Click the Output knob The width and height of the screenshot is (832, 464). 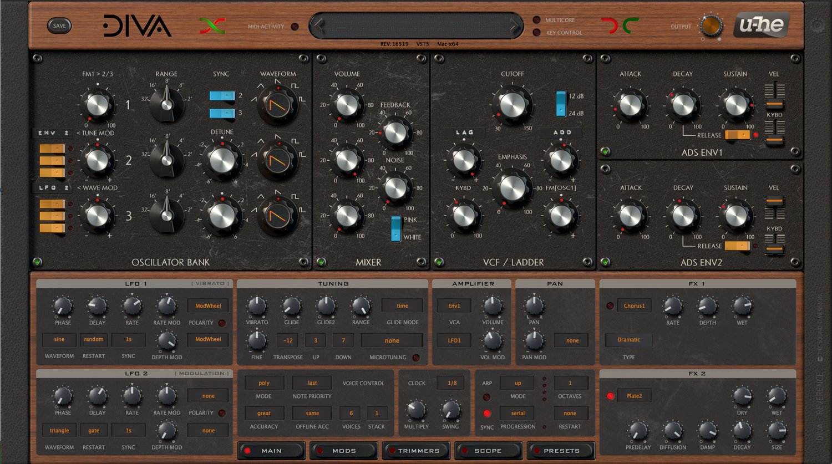click(x=711, y=26)
